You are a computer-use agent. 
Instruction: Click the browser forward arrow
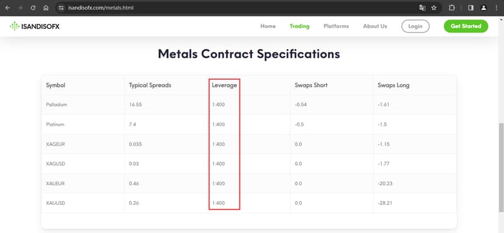click(x=20, y=8)
